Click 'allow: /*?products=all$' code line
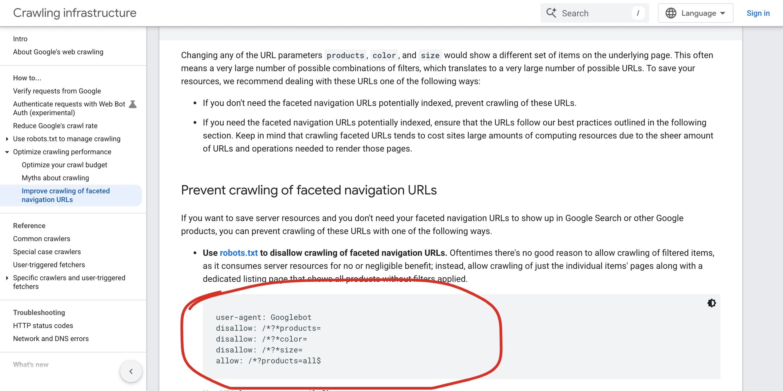 [268, 361]
